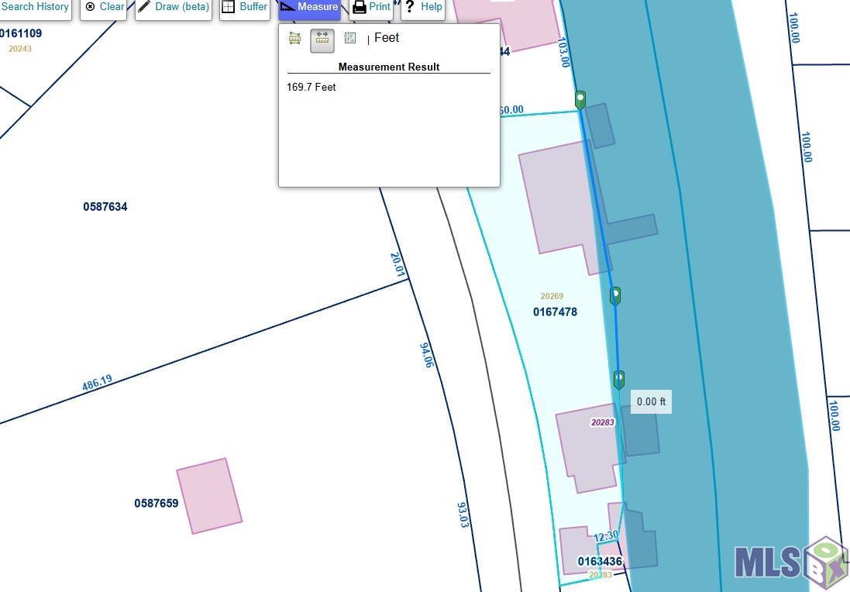Click the 169.7 Feet measurement result
Screen dimensions: 850x592
coord(311,88)
